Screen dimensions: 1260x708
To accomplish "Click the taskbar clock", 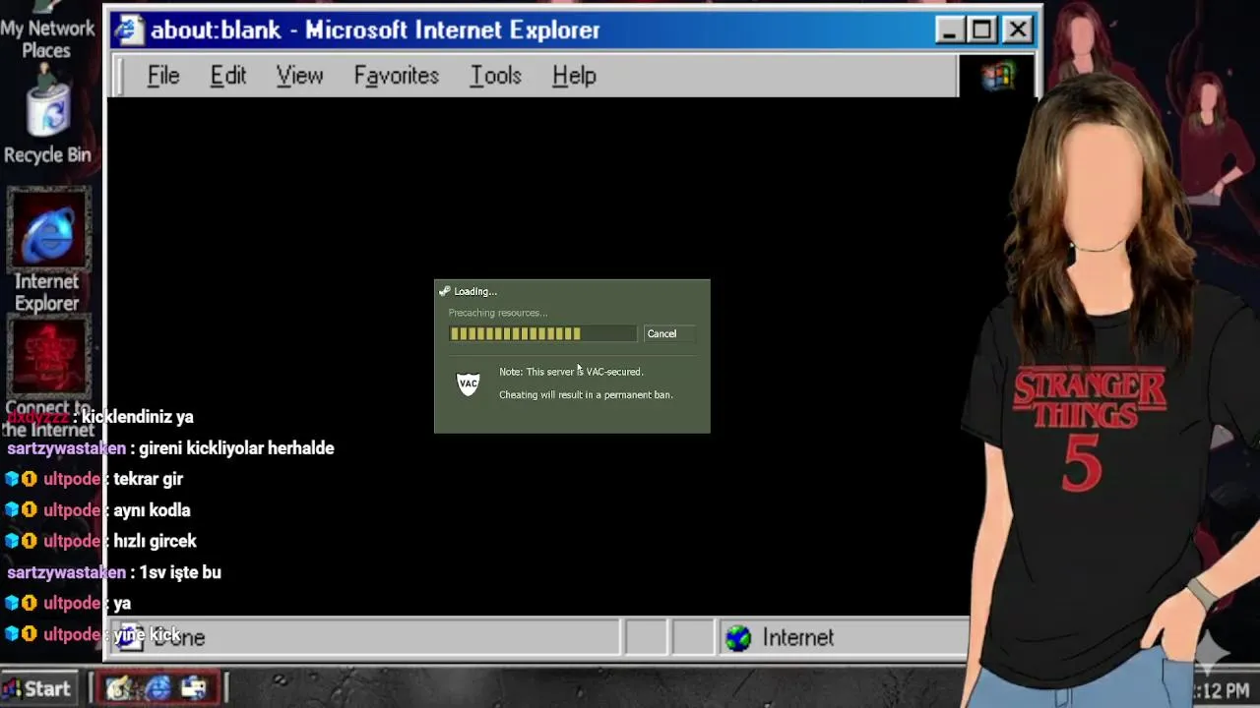I will click(1222, 691).
